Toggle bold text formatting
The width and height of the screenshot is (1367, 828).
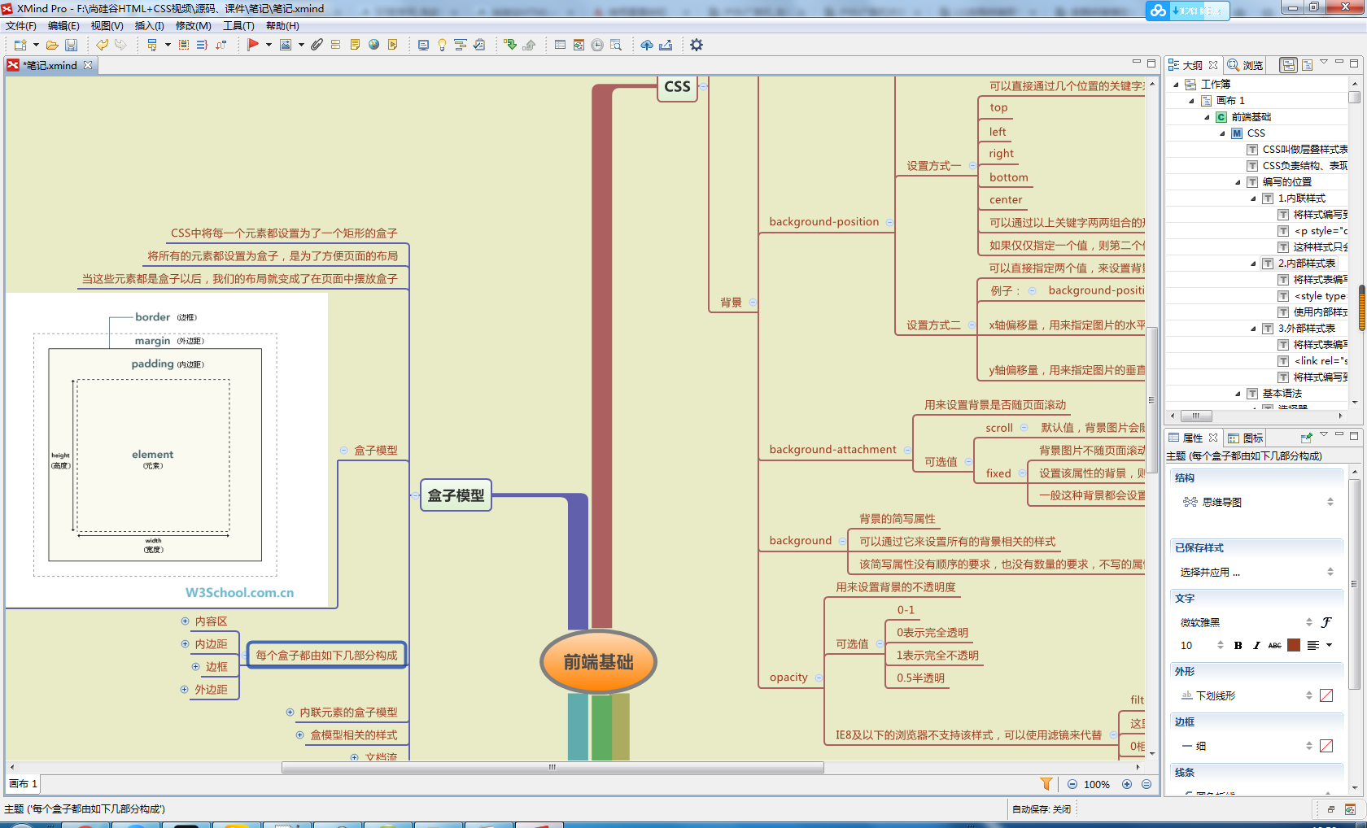tap(1238, 646)
